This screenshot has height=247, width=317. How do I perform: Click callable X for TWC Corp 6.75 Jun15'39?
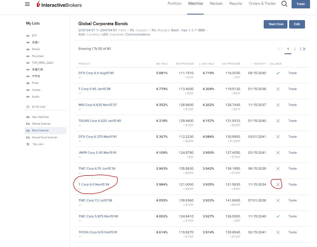278,169
